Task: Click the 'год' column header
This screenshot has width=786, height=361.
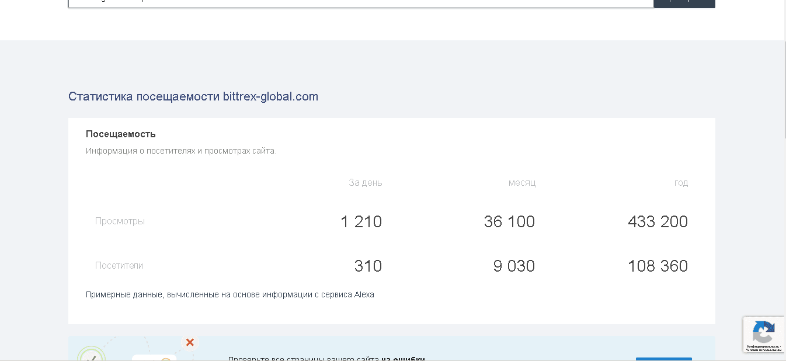Action: [681, 182]
